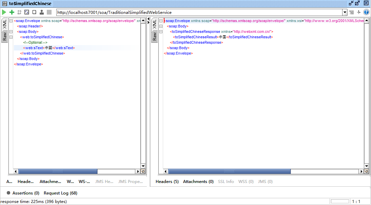Open response WSS (0) tab

tap(246, 182)
